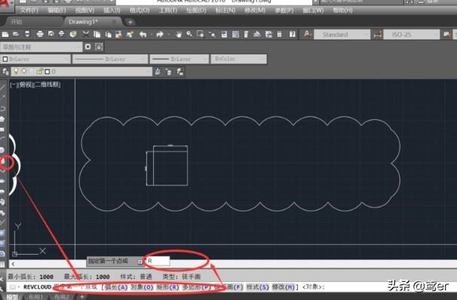The image size is (457, 300).
Task: Switch to the Drawing1* tab
Action: click(84, 22)
